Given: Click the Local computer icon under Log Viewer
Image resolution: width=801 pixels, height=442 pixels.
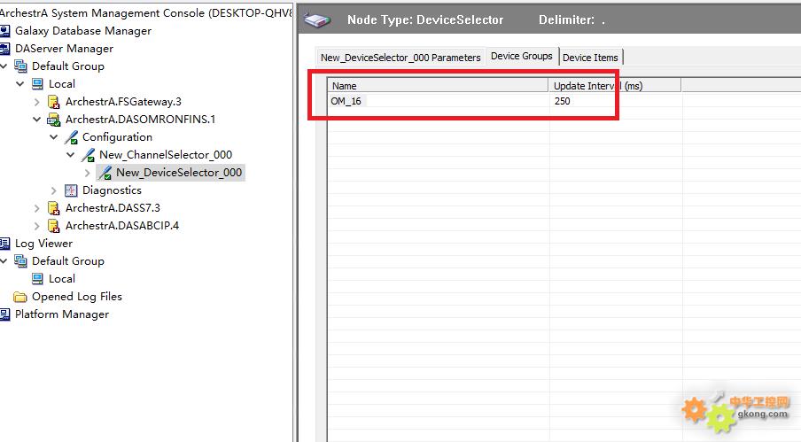Looking at the screenshot, I should [x=37, y=279].
